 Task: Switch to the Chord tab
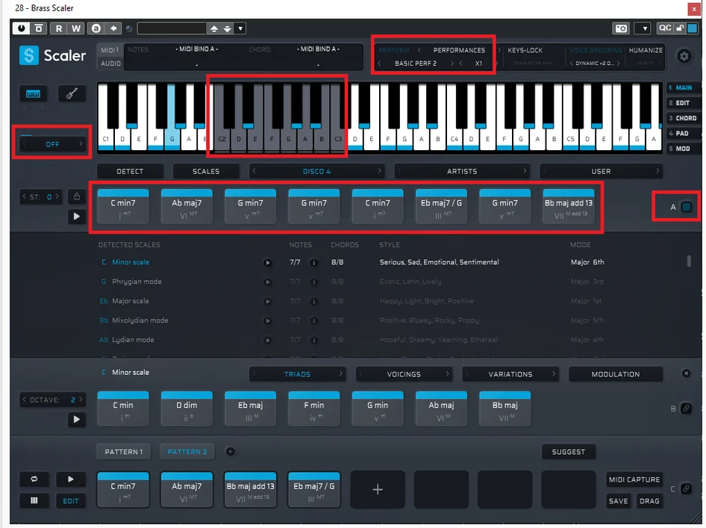683,118
